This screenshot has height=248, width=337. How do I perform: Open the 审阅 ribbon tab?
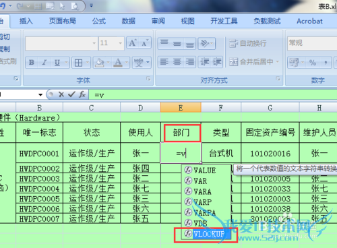pos(158,21)
